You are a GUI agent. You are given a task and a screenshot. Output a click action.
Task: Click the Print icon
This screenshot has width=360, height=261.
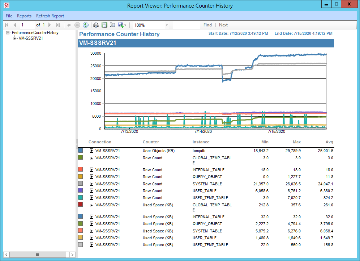pos(95,25)
